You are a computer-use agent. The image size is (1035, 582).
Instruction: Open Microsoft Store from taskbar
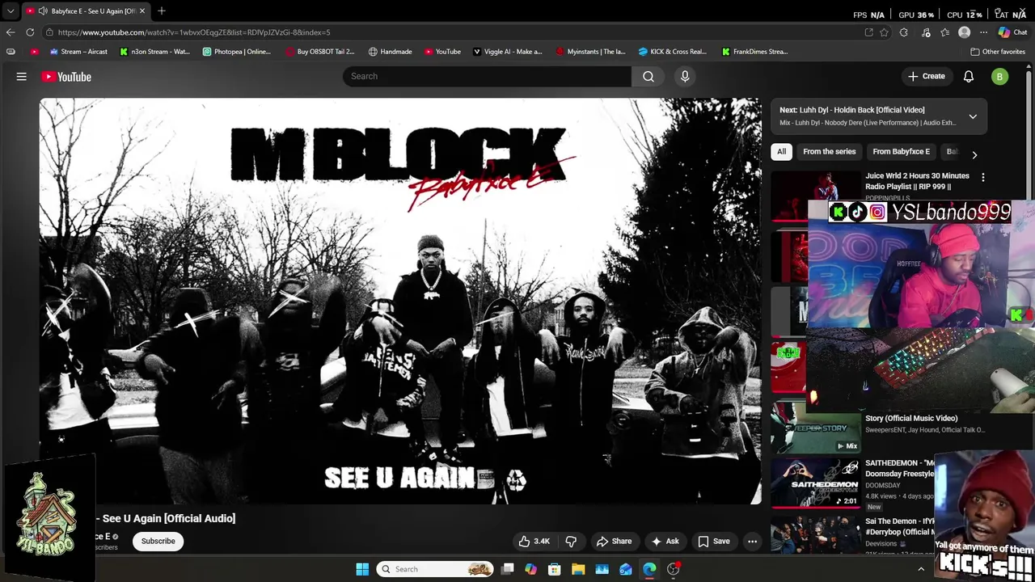coord(554,569)
